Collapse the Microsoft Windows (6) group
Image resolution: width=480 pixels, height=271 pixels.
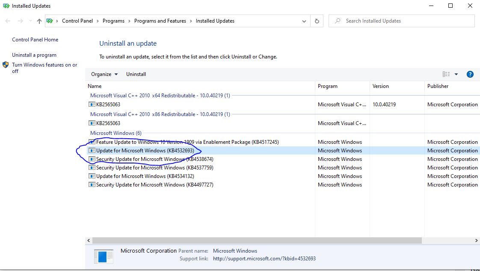tap(116, 133)
